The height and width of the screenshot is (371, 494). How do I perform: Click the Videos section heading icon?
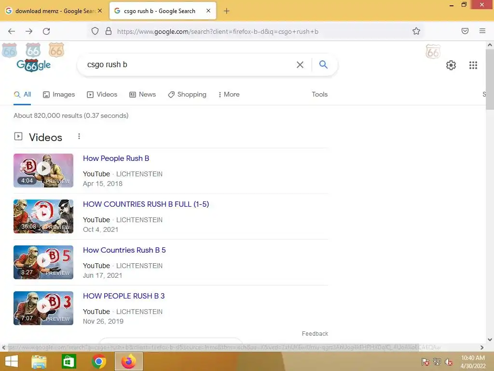click(18, 136)
